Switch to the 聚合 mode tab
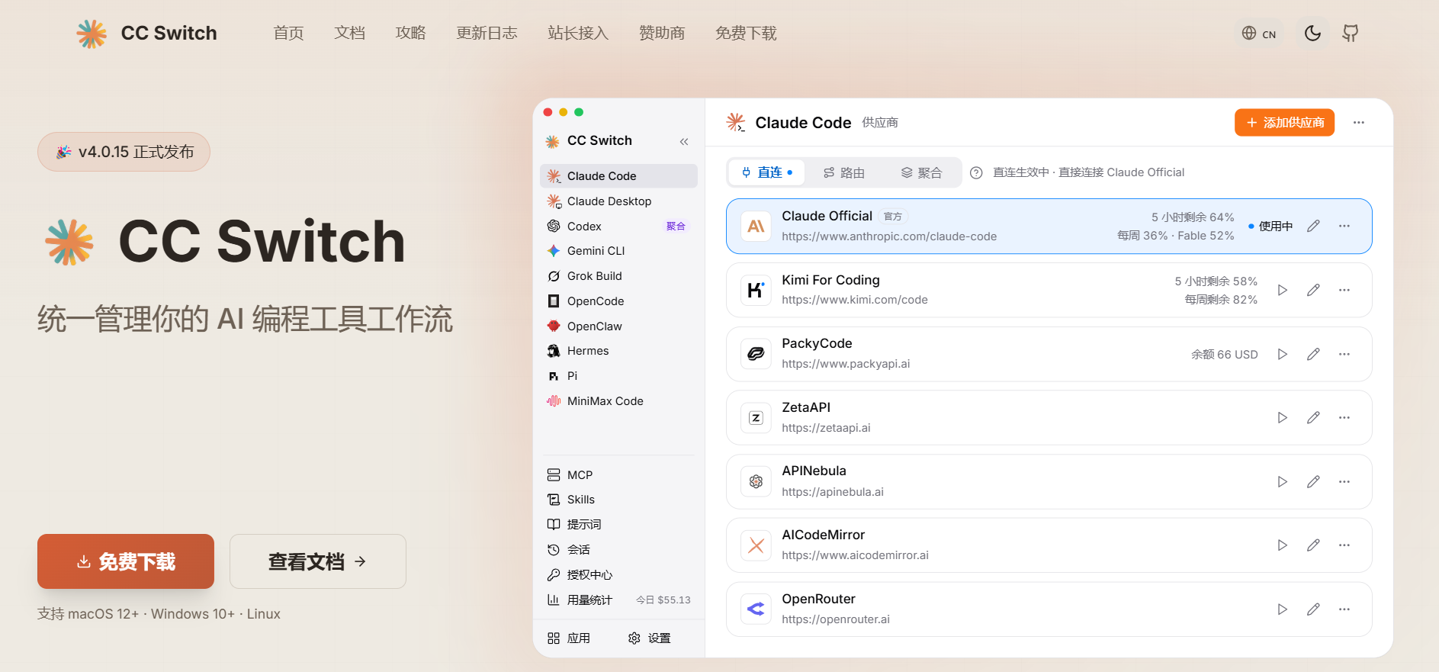 pyautogui.click(x=921, y=172)
